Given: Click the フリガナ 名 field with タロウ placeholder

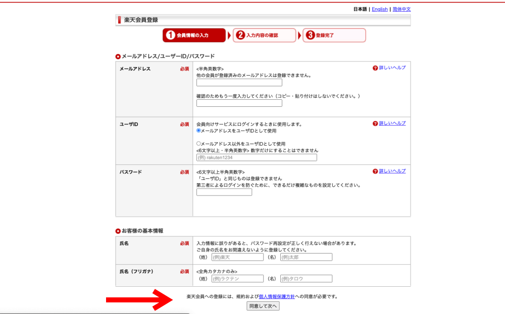Looking at the screenshot, I should 307,279.
